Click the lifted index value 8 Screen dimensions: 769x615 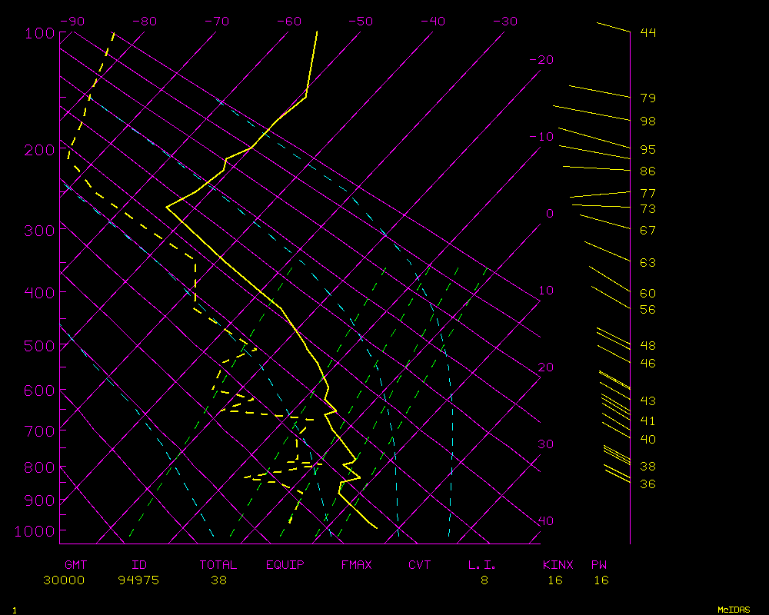coord(484,580)
